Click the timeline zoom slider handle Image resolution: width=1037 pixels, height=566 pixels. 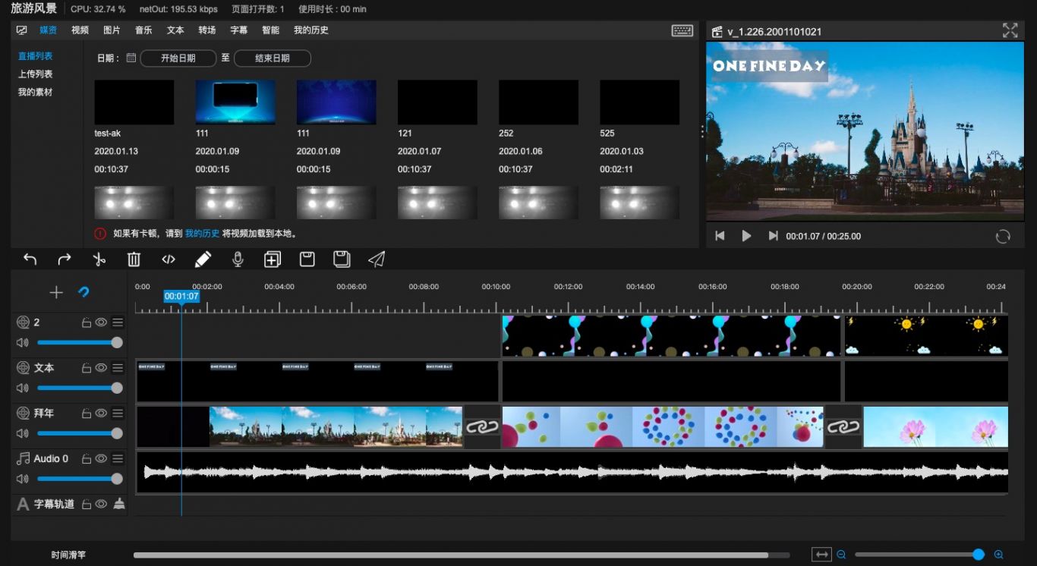pos(979,555)
